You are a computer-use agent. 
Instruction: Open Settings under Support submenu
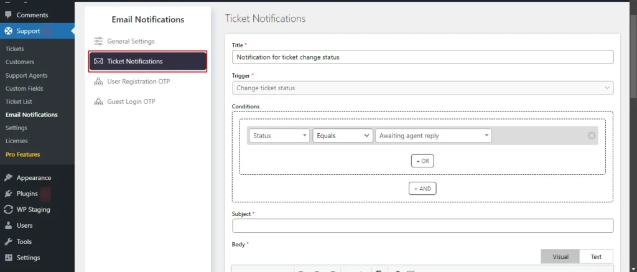click(x=16, y=128)
